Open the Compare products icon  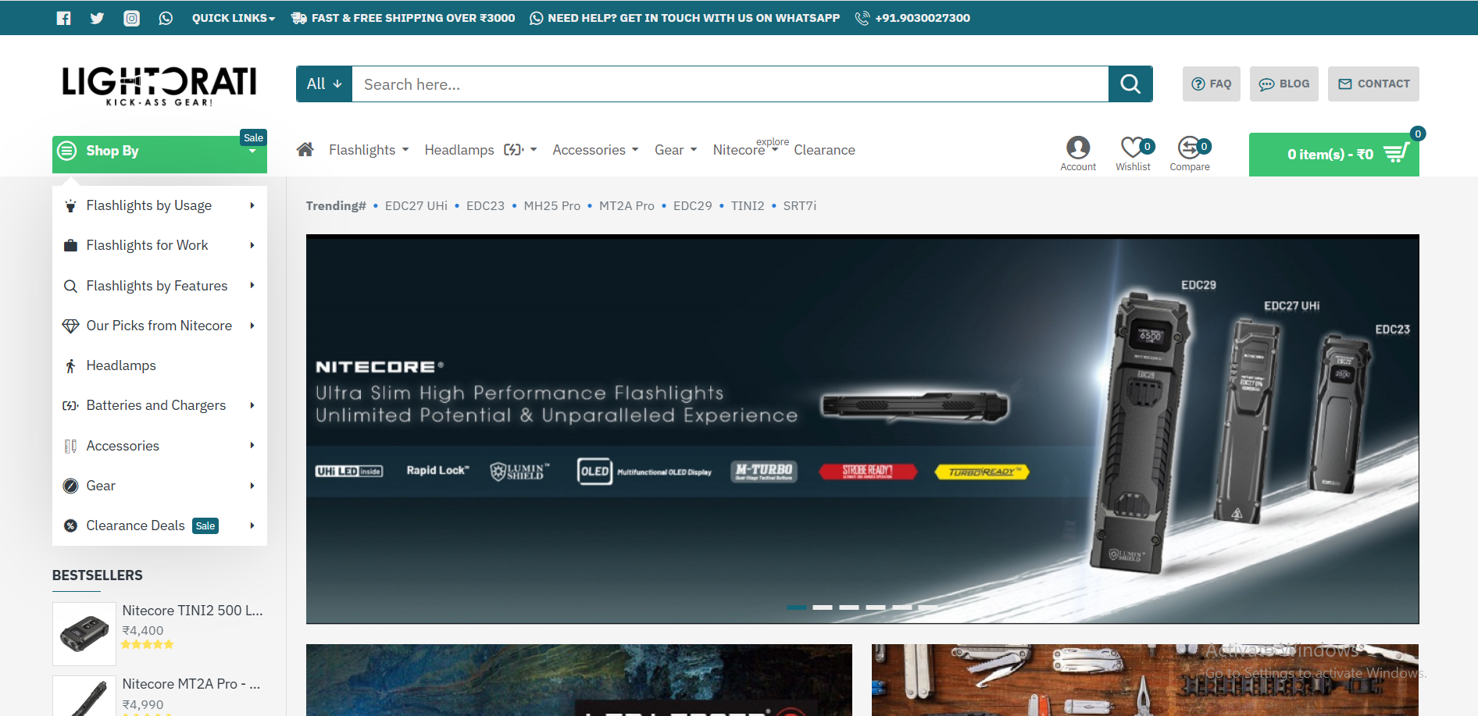click(1189, 148)
